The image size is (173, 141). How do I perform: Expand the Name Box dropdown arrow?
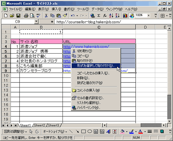[x=36, y=21]
